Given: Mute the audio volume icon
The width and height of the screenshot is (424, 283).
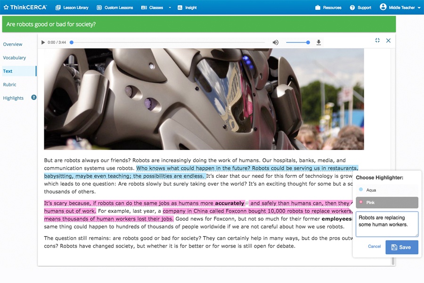Looking at the screenshot, I should pyautogui.click(x=276, y=42).
